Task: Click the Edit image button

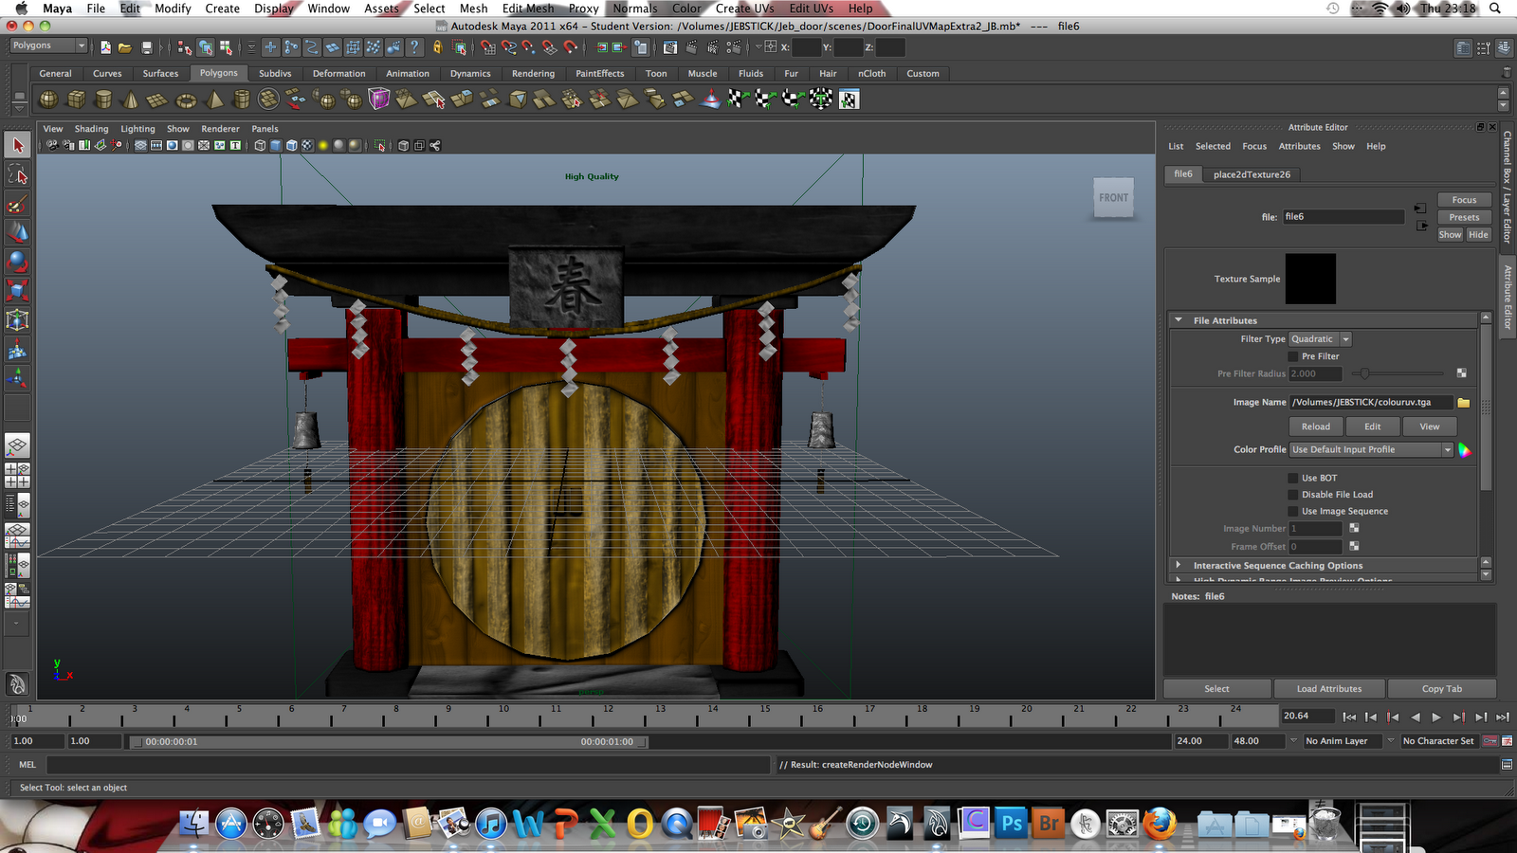Action: [x=1372, y=426]
